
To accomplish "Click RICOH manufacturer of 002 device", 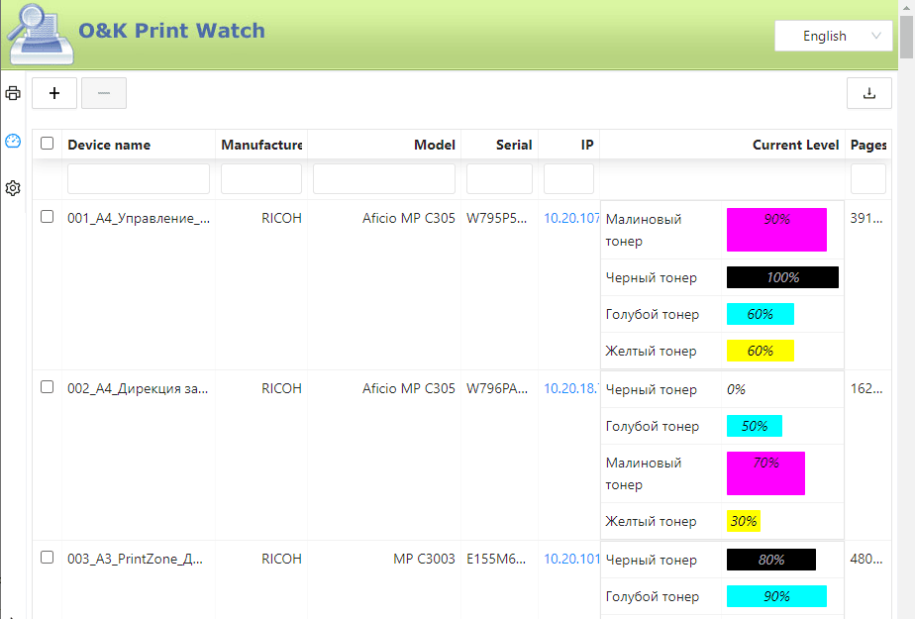I will pos(282,388).
